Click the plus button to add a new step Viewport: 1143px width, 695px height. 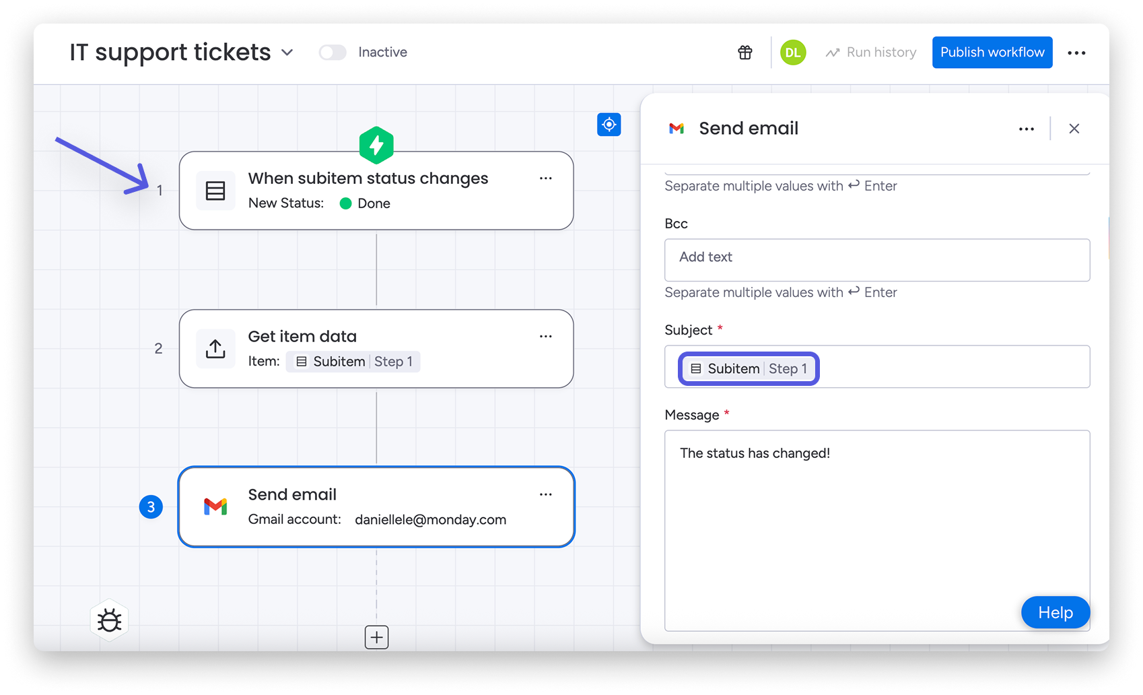(x=376, y=637)
